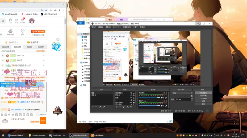Image resolution: width=247 pixels, height=138 pixels.
Task: Toggle visibility eye of 窗口捕获 2 source
Action: [131, 93]
